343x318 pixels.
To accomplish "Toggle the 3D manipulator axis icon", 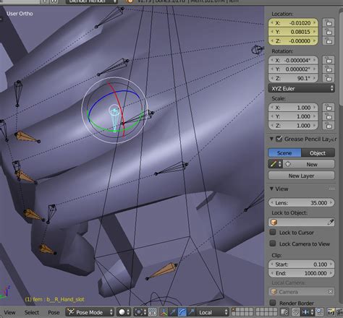I will pos(164,312).
